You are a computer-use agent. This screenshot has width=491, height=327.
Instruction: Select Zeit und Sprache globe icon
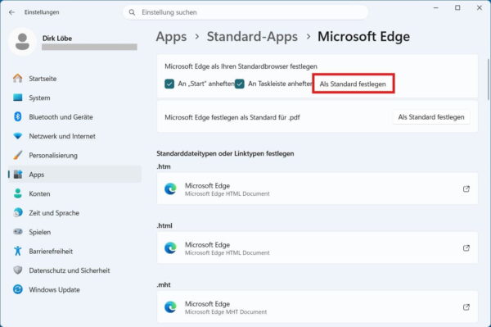coord(18,212)
